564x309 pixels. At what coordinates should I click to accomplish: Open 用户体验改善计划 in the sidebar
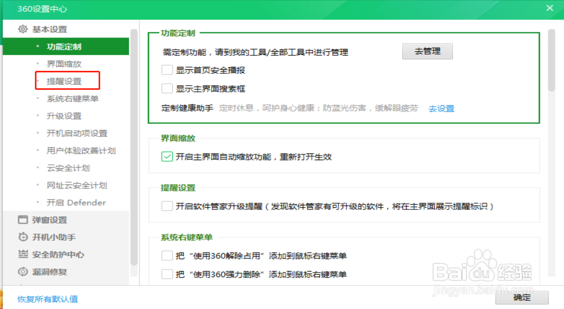(x=81, y=150)
